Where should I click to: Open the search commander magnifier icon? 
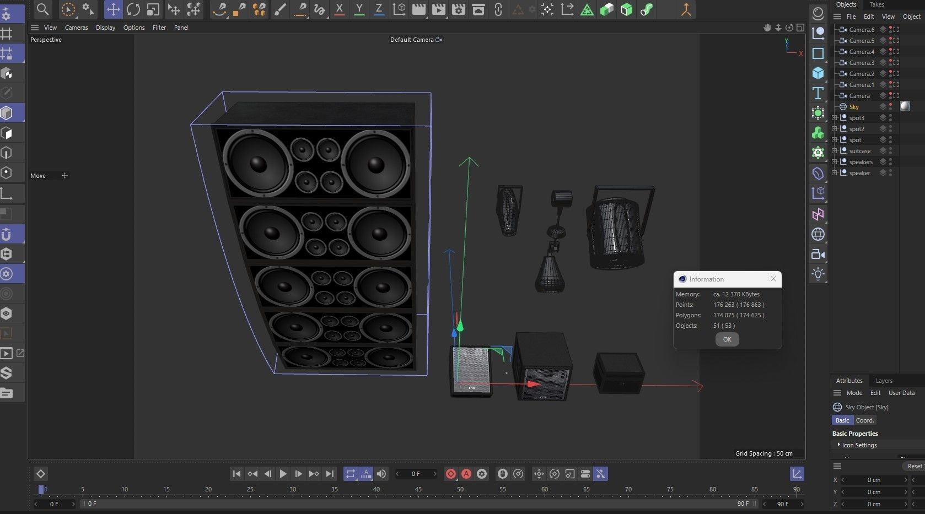[x=42, y=9]
